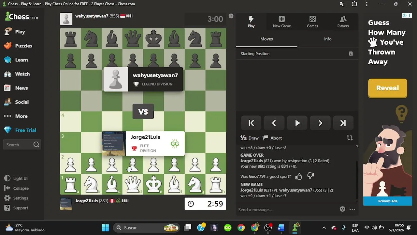Jump to last move
Viewport: 417px width, 235px height.
(x=343, y=123)
